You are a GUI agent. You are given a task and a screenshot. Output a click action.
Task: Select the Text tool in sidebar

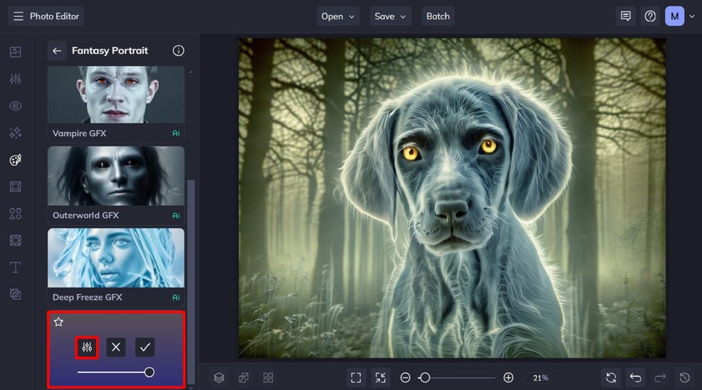pyautogui.click(x=15, y=267)
